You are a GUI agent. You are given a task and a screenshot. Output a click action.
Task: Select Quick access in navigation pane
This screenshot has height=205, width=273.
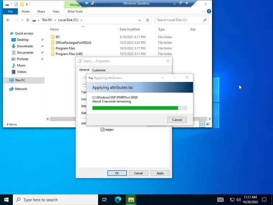(24, 33)
